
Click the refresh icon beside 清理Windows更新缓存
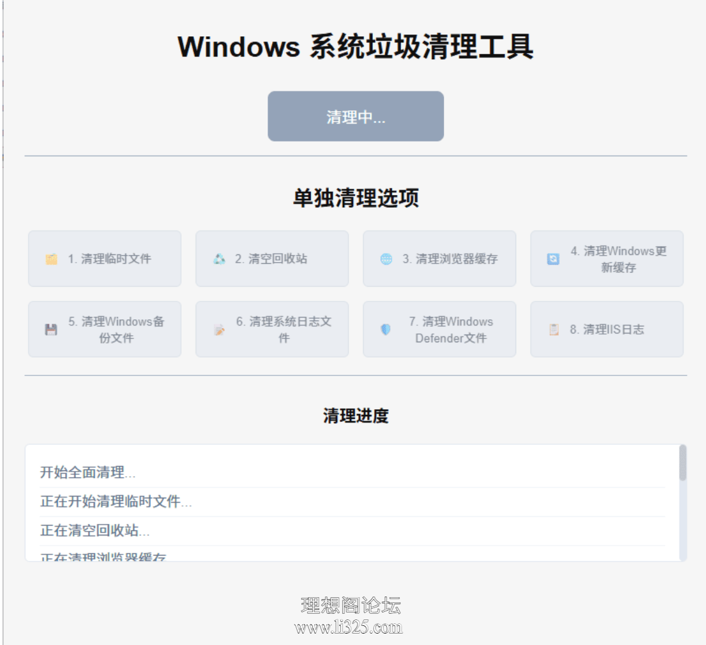tap(553, 259)
